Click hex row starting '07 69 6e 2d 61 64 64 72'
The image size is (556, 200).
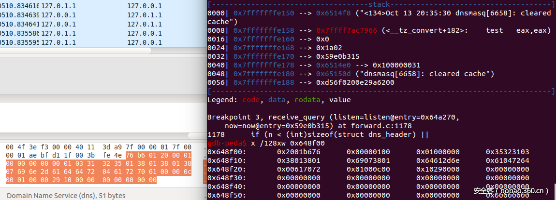99,172
